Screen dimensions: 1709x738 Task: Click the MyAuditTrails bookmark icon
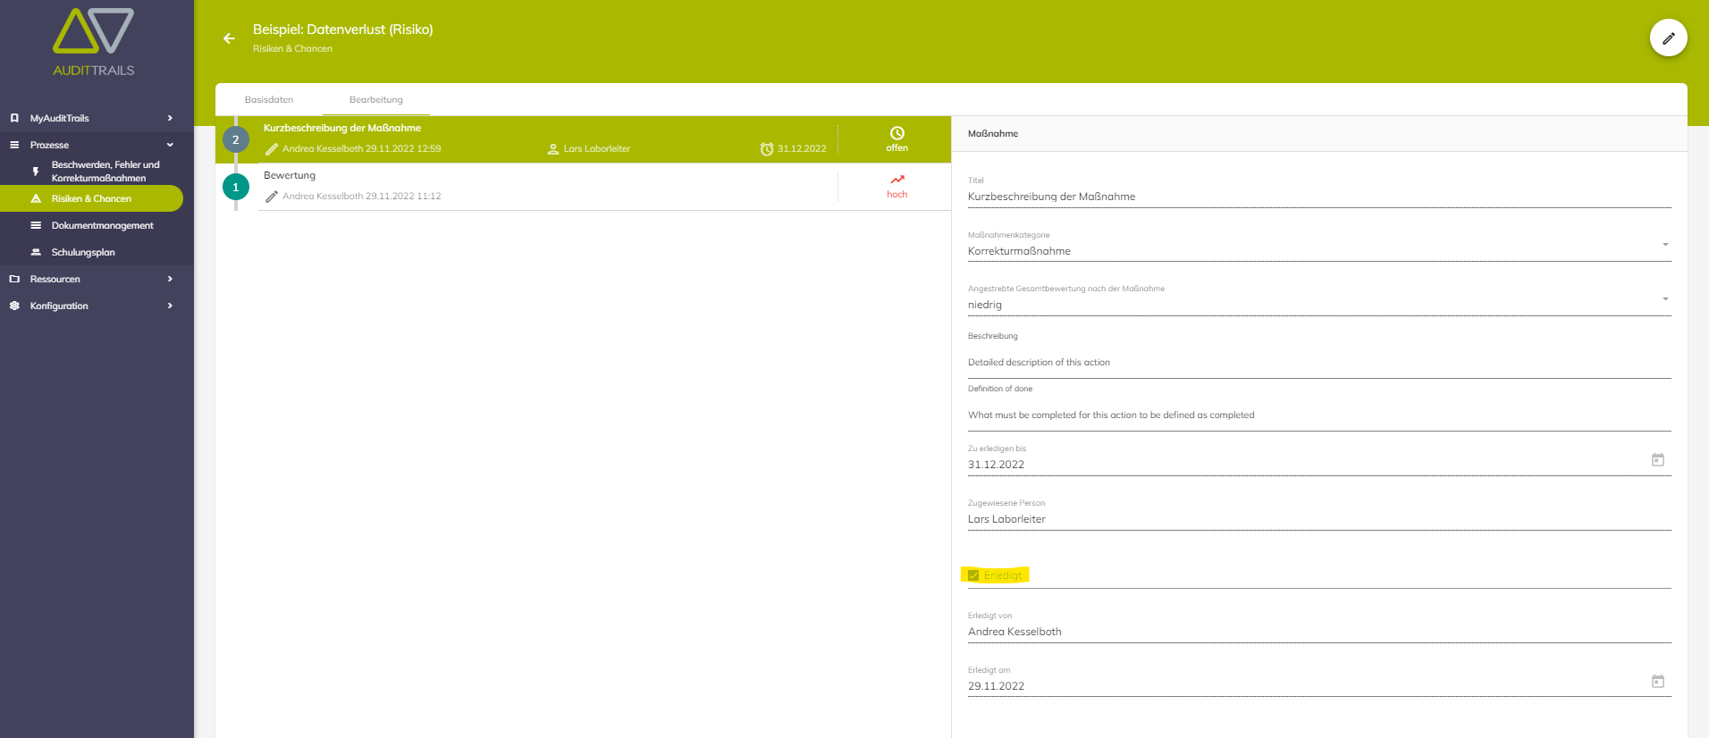14,118
